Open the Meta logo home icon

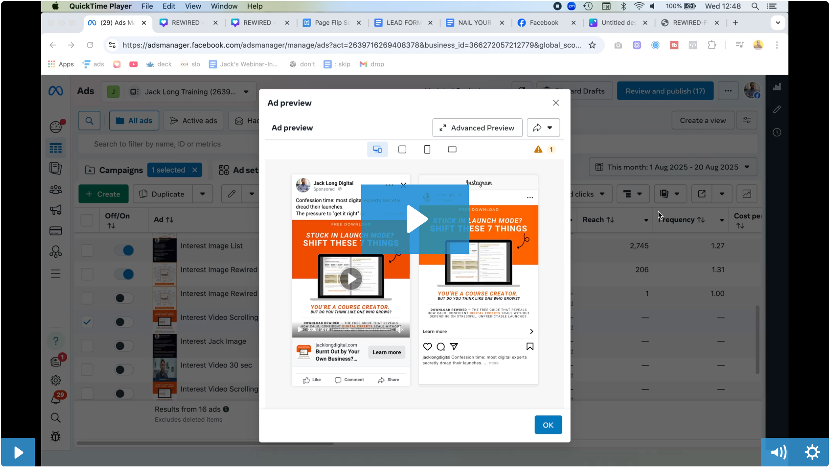[x=55, y=91]
